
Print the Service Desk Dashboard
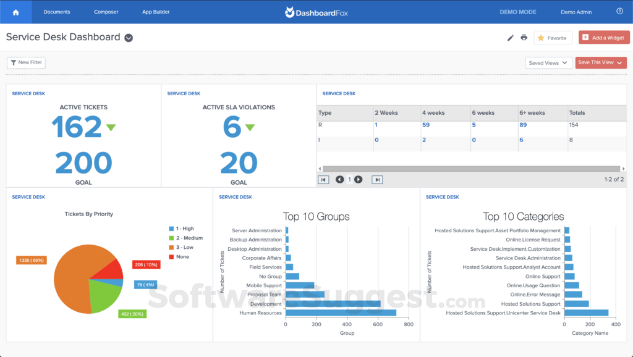pos(524,38)
